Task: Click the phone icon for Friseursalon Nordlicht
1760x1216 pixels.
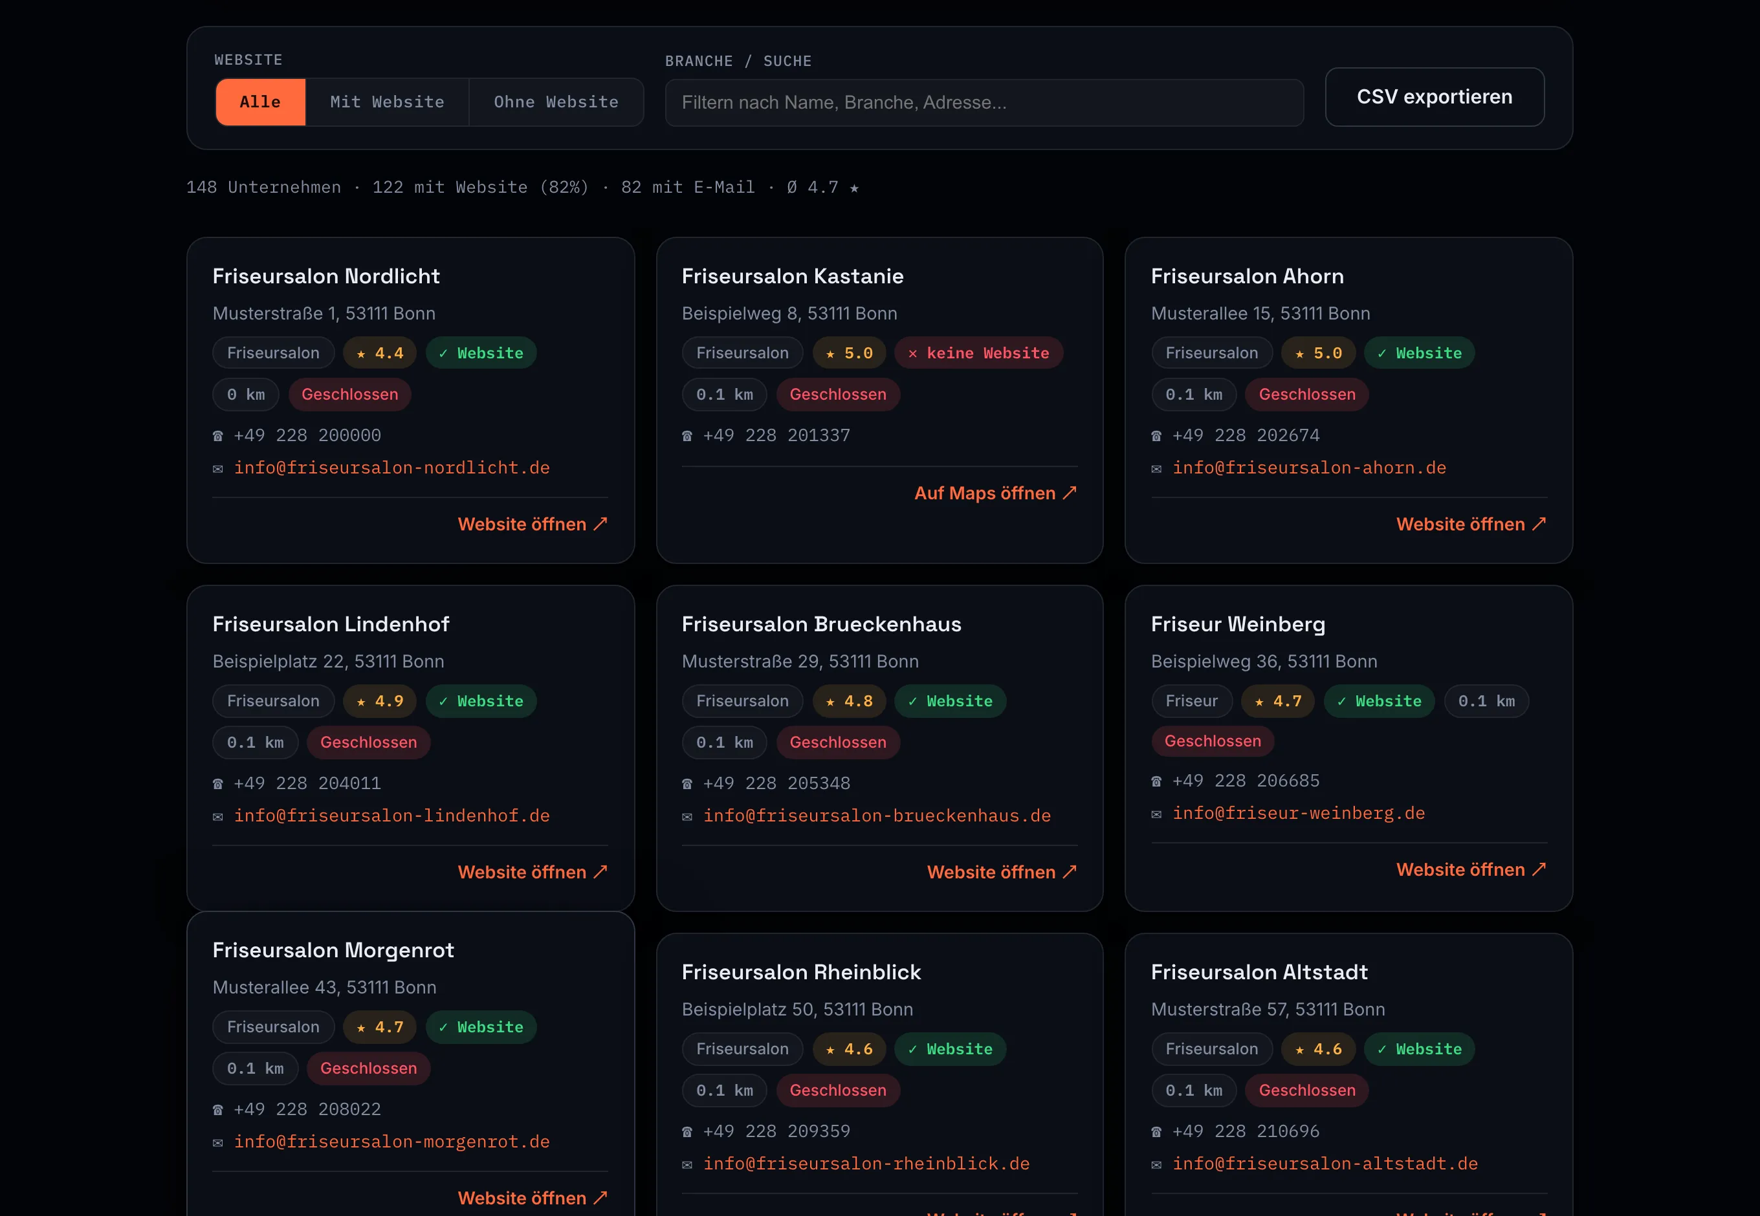Action: [x=218, y=436]
